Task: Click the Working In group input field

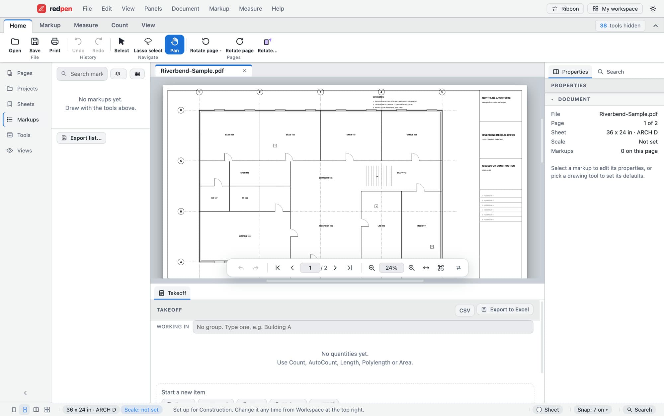Action: pos(363,327)
